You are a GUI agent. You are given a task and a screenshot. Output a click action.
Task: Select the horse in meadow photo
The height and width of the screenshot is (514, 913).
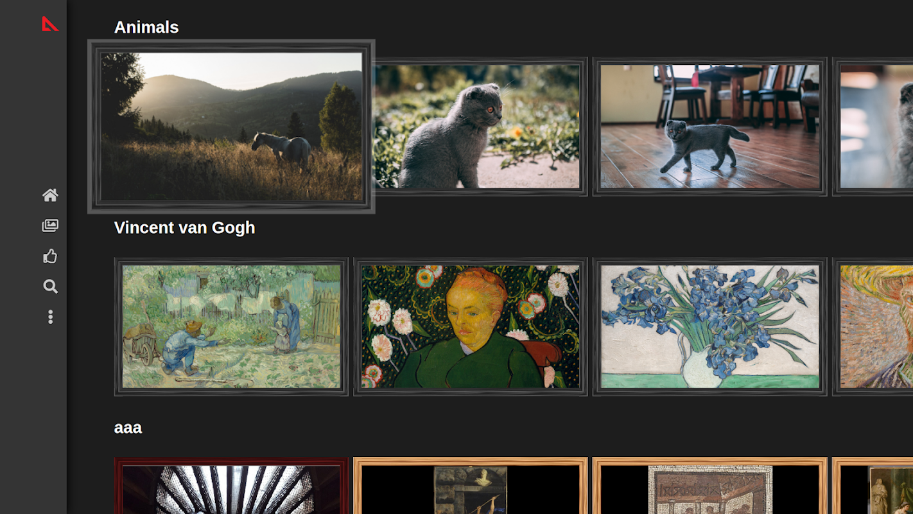231,127
